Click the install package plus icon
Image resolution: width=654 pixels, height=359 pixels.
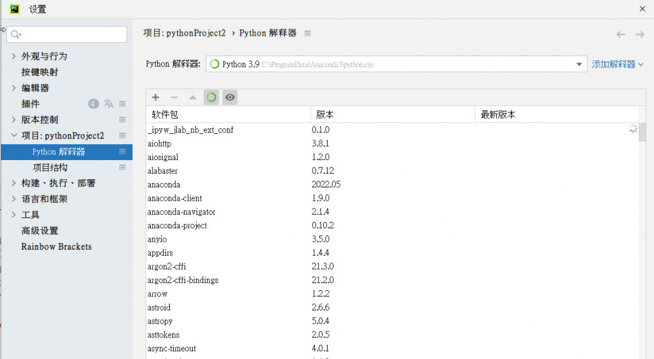click(x=156, y=97)
